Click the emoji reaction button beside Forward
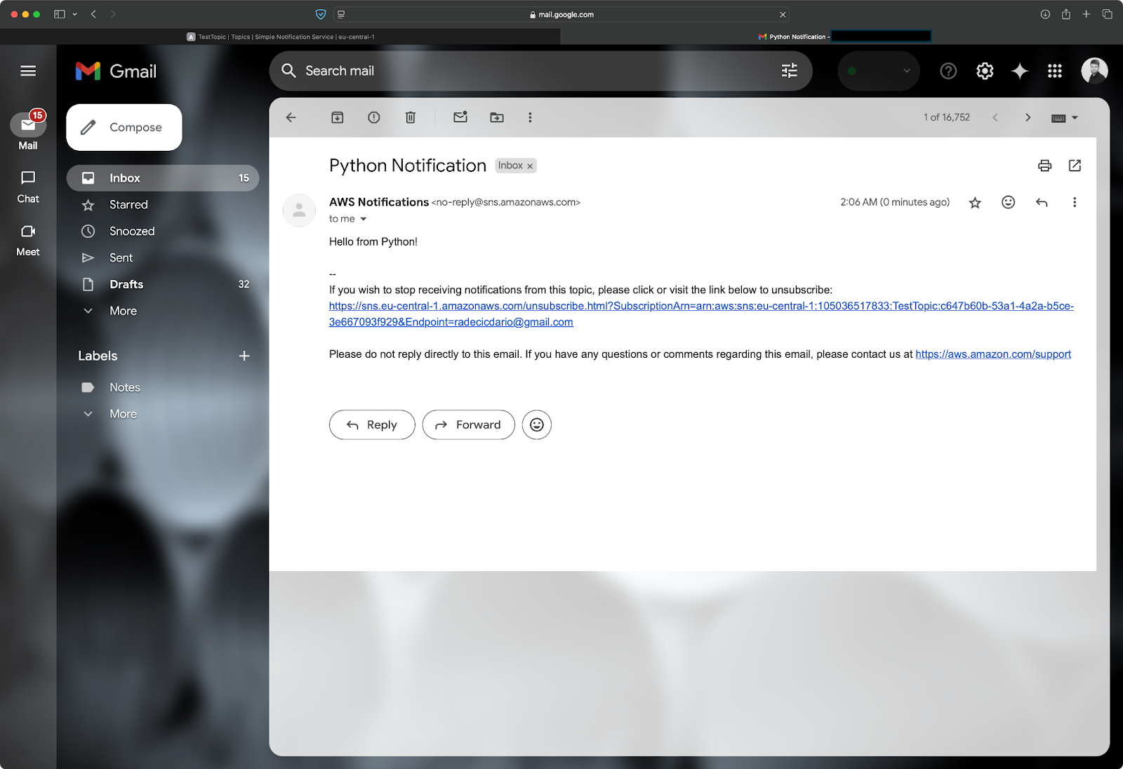The height and width of the screenshot is (769, 1123). click(537, 425)
